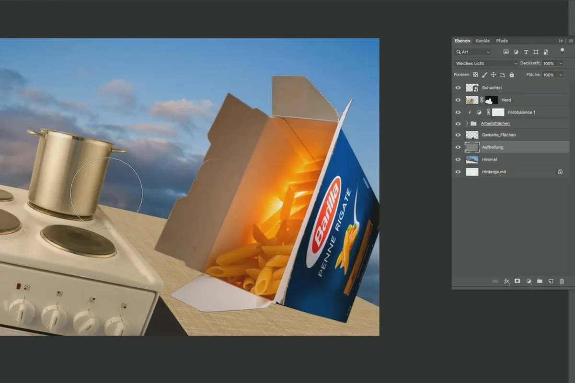Hide the Hintergrund layer
This screenshot has height=383, width=575.
(458, 171)
